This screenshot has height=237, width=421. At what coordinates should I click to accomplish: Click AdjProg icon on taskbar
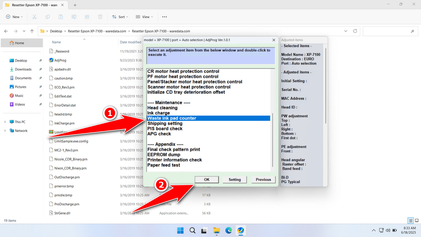pos(240,230)
